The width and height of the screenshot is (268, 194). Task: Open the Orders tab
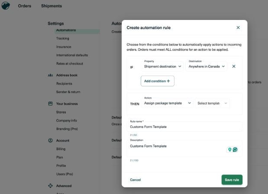[x=24, y=6]
